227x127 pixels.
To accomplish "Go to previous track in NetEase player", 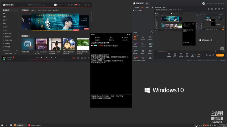I will 41,58.
